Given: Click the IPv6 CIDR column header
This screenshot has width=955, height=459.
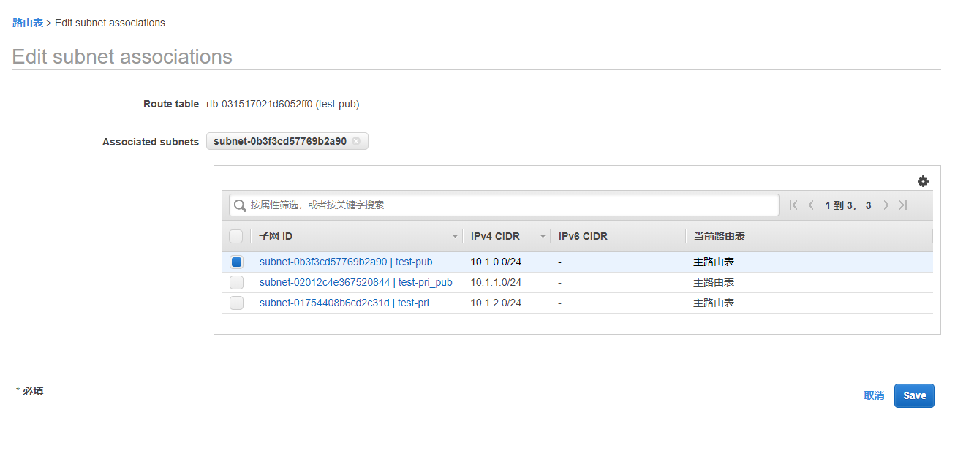Looking at the screenshot, I should [x=583, y=236].
